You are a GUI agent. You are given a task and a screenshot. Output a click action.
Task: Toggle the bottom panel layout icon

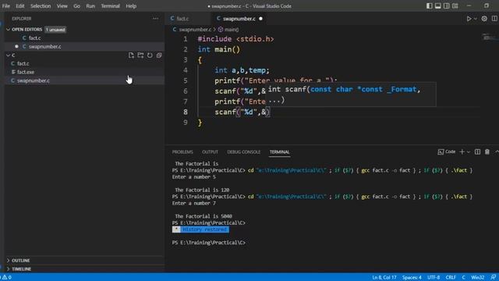438,5
